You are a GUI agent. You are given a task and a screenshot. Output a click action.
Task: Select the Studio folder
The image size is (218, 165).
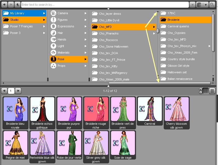pyautogui.click(x=24, y=20)
